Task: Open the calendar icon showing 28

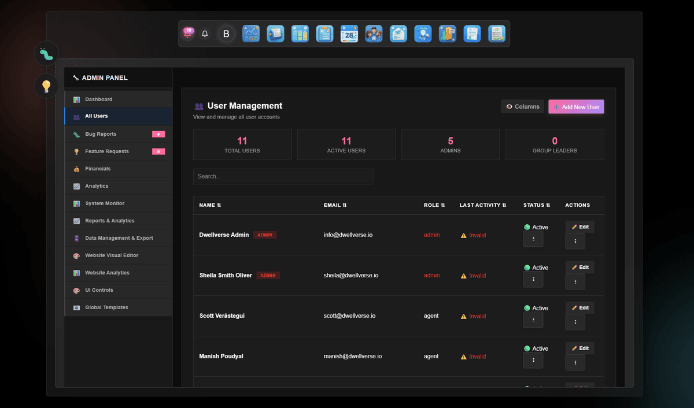Action: [x=349, y=34]
